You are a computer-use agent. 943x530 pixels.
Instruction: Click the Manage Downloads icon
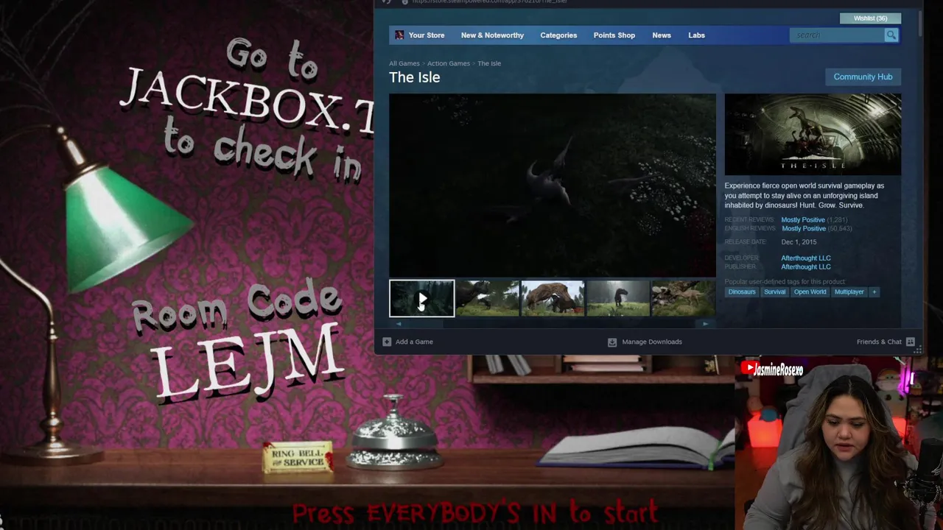pyautogui.click(x=612, y=342)
